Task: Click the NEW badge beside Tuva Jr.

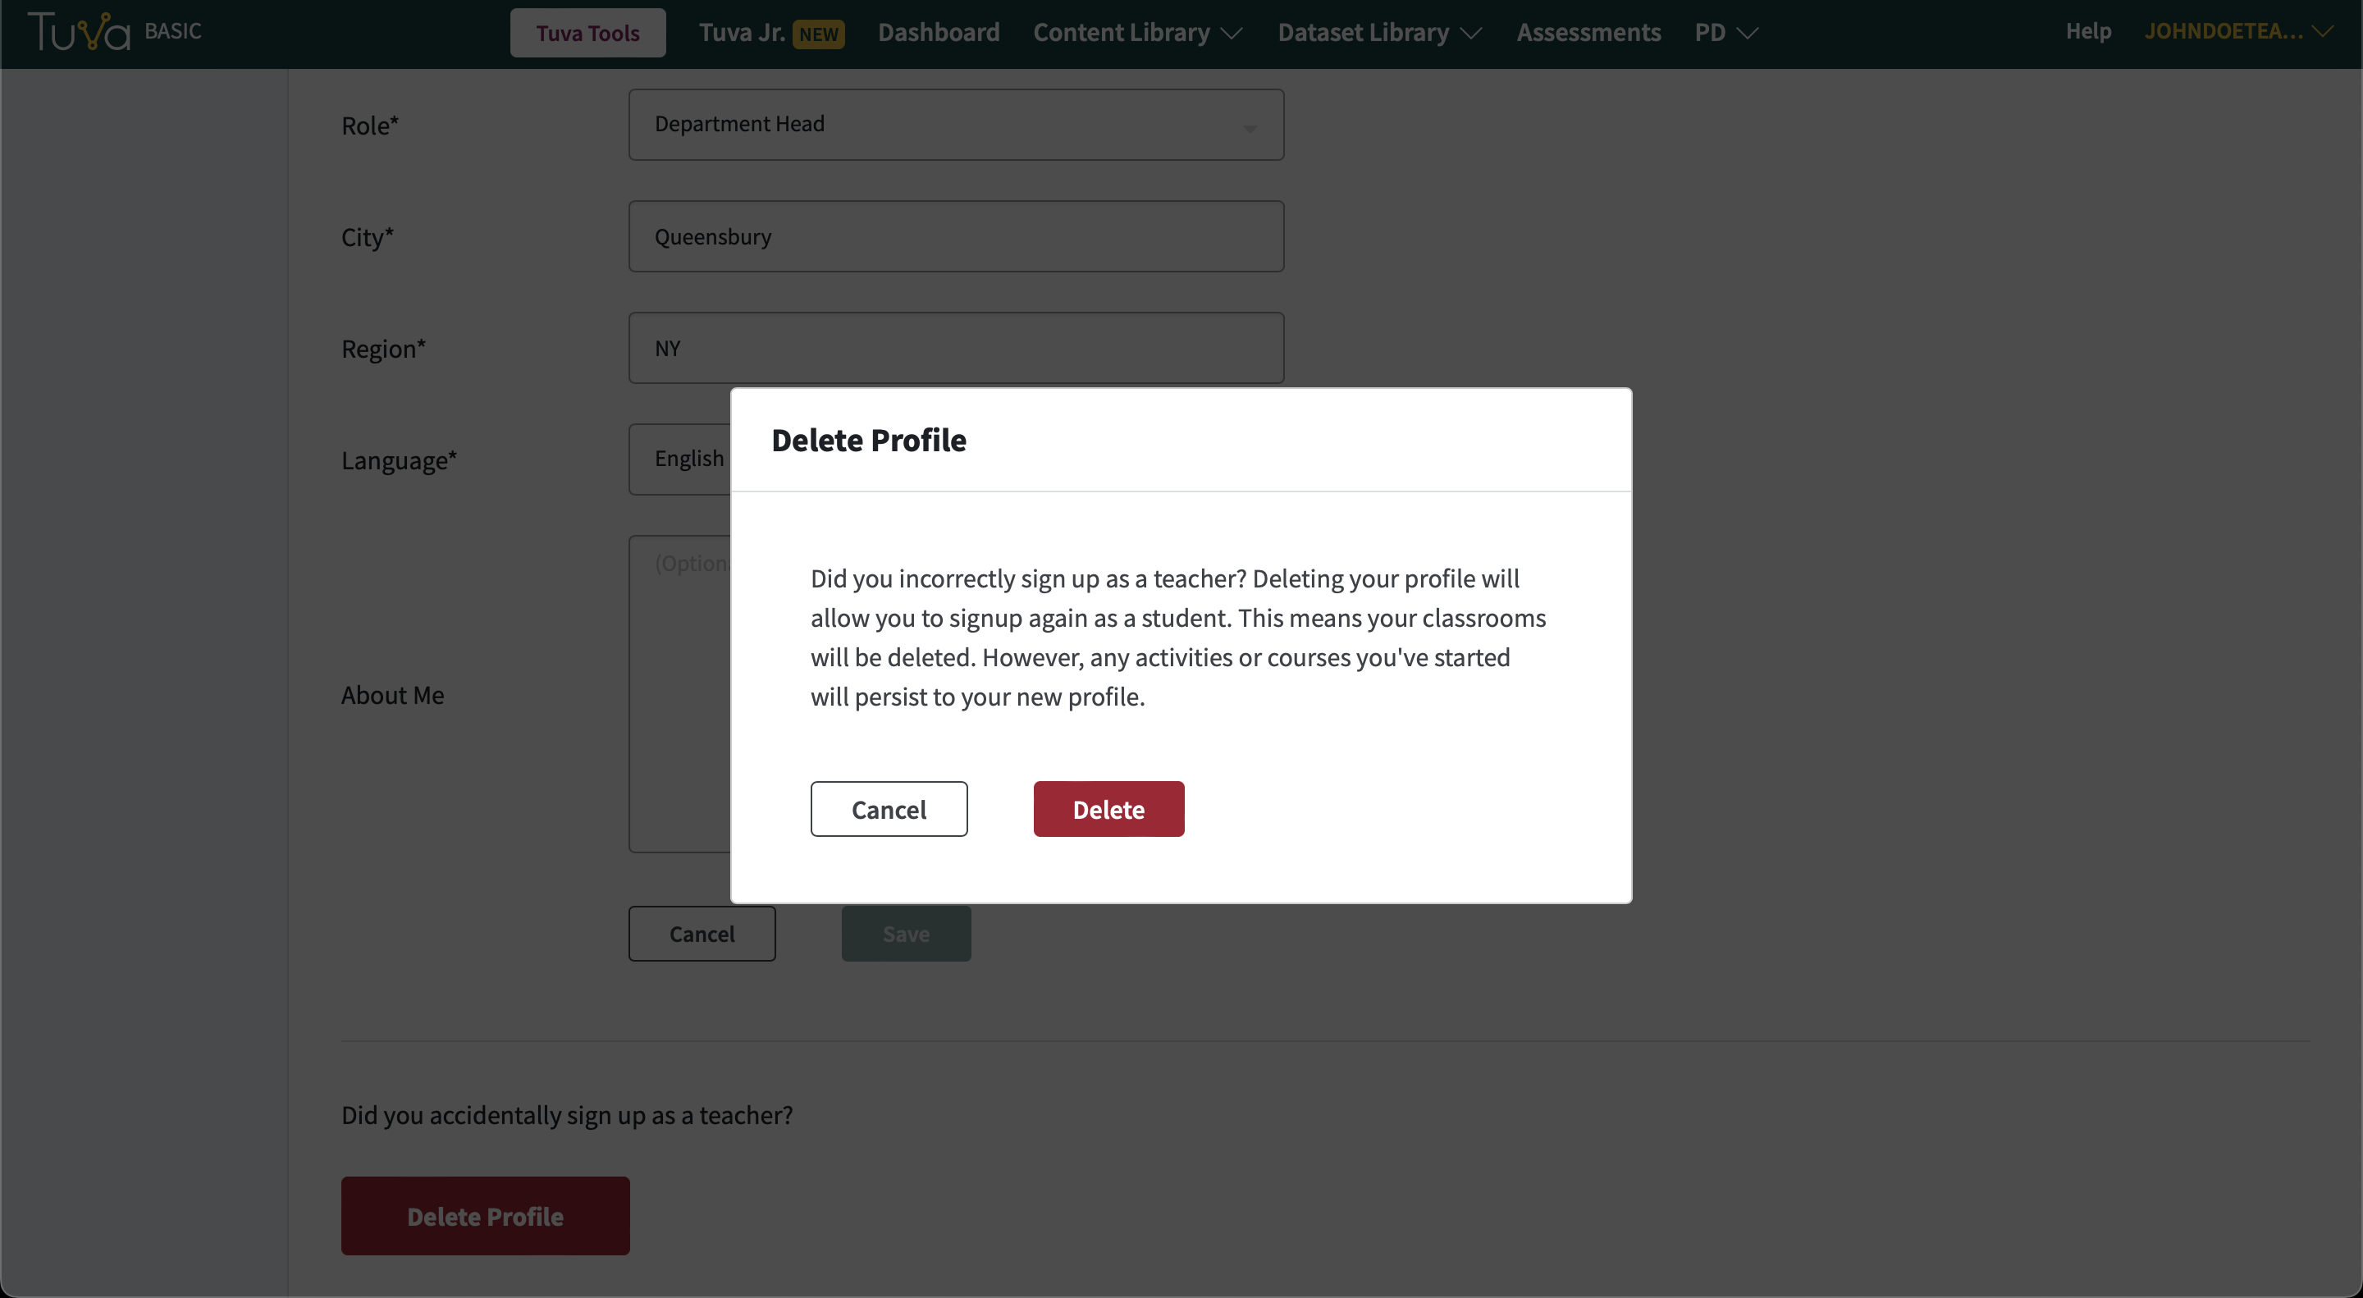Action: tap(818, 34)
